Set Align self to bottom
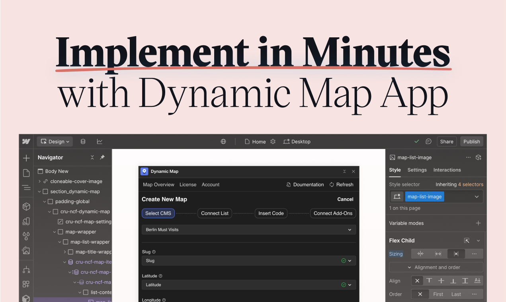Image resolution: width=506 pixels, height=302 pixels. [453, 281]
